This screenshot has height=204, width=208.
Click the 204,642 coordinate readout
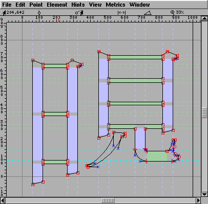15,12
